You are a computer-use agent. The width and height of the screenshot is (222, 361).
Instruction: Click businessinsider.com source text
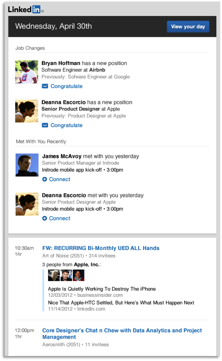[x=100, y=295]
